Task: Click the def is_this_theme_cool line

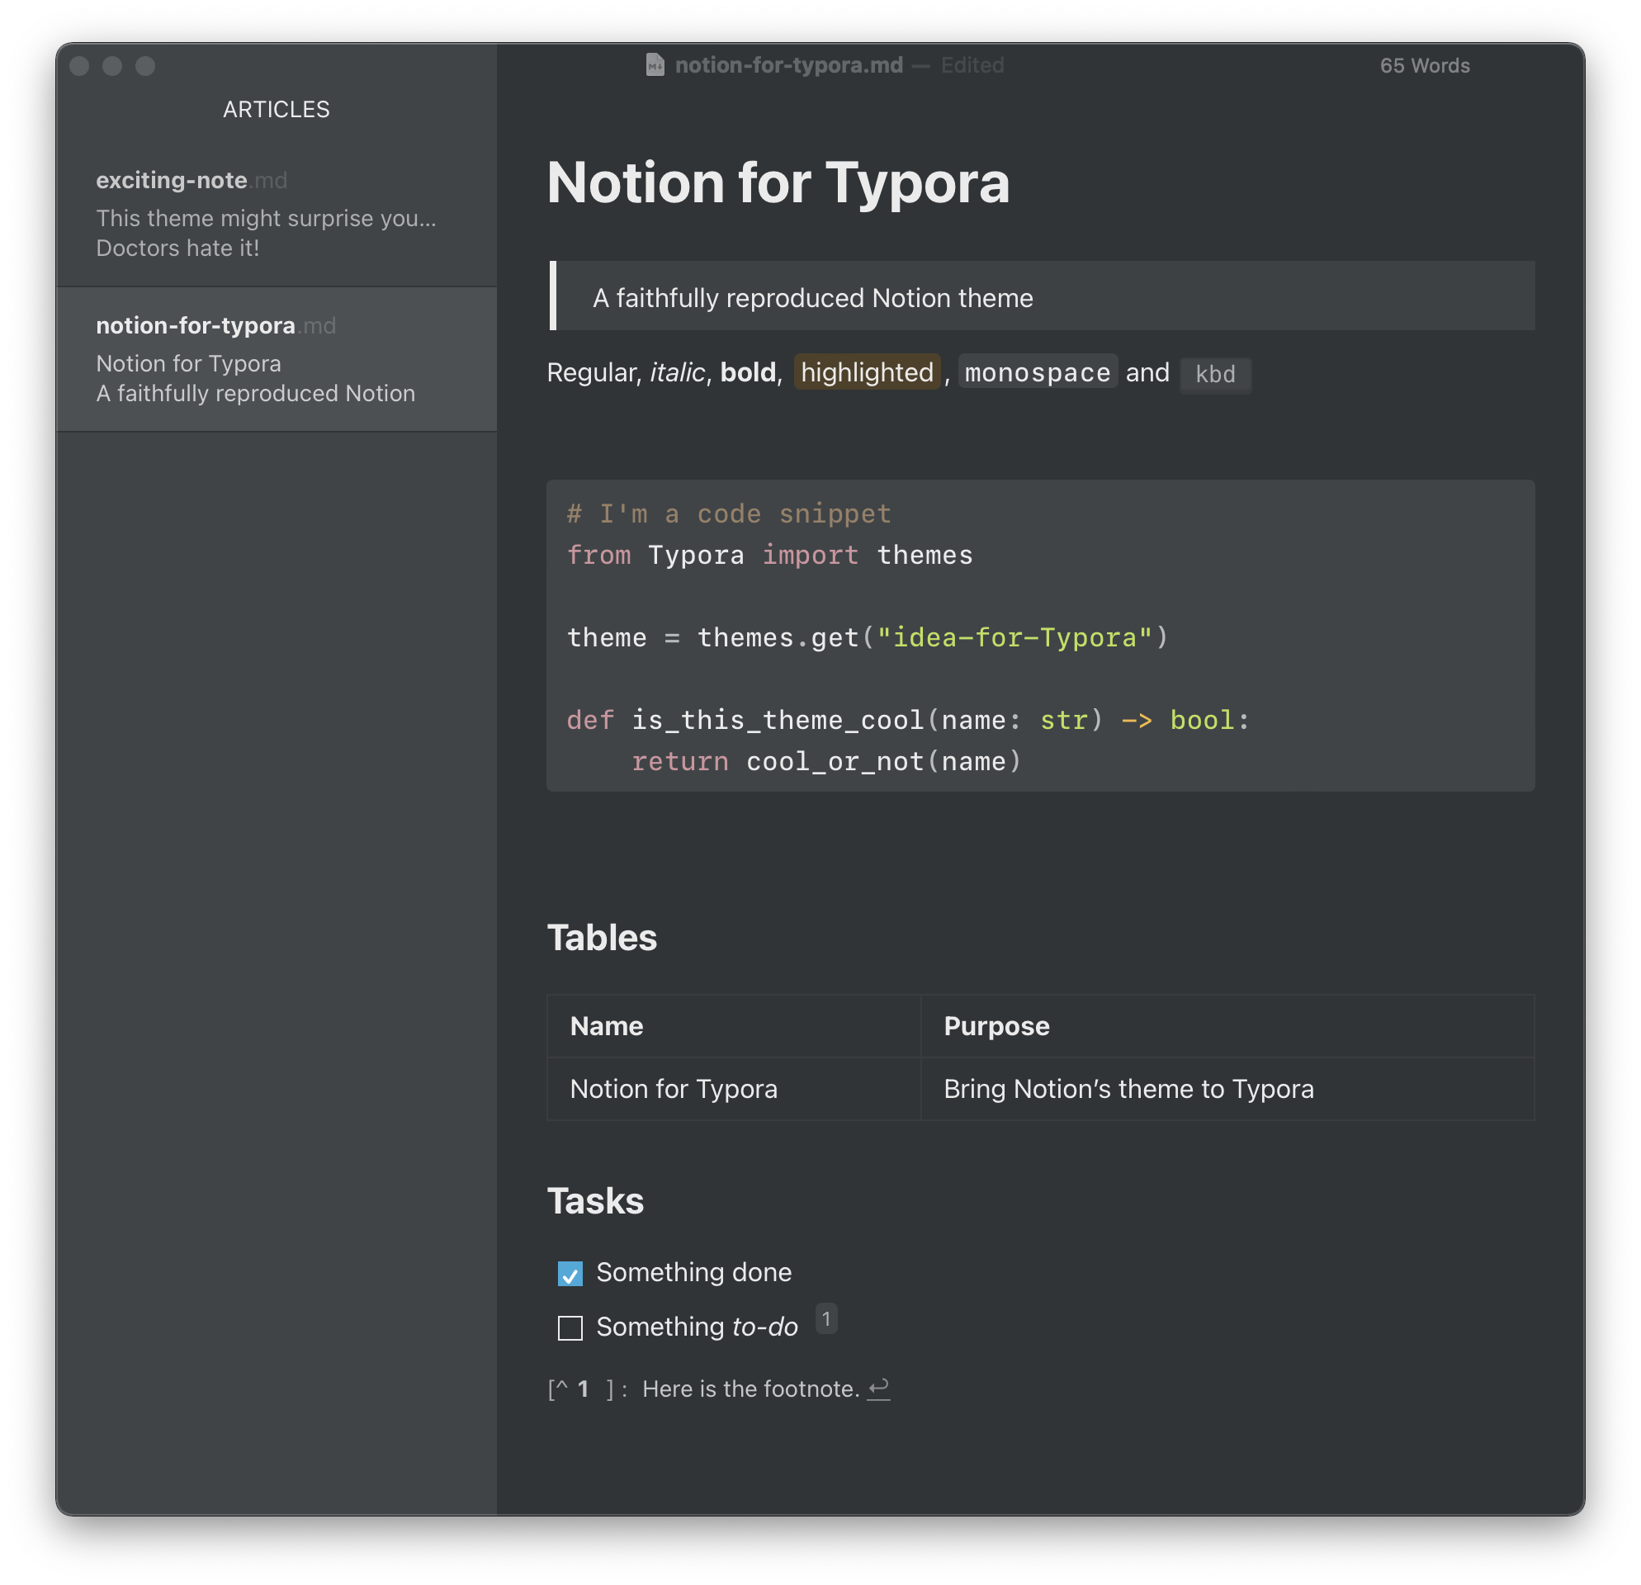Action: [908, 720]
